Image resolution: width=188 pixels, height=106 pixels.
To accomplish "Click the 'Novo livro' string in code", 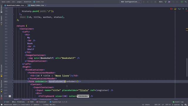I will (x=62, y=76).
